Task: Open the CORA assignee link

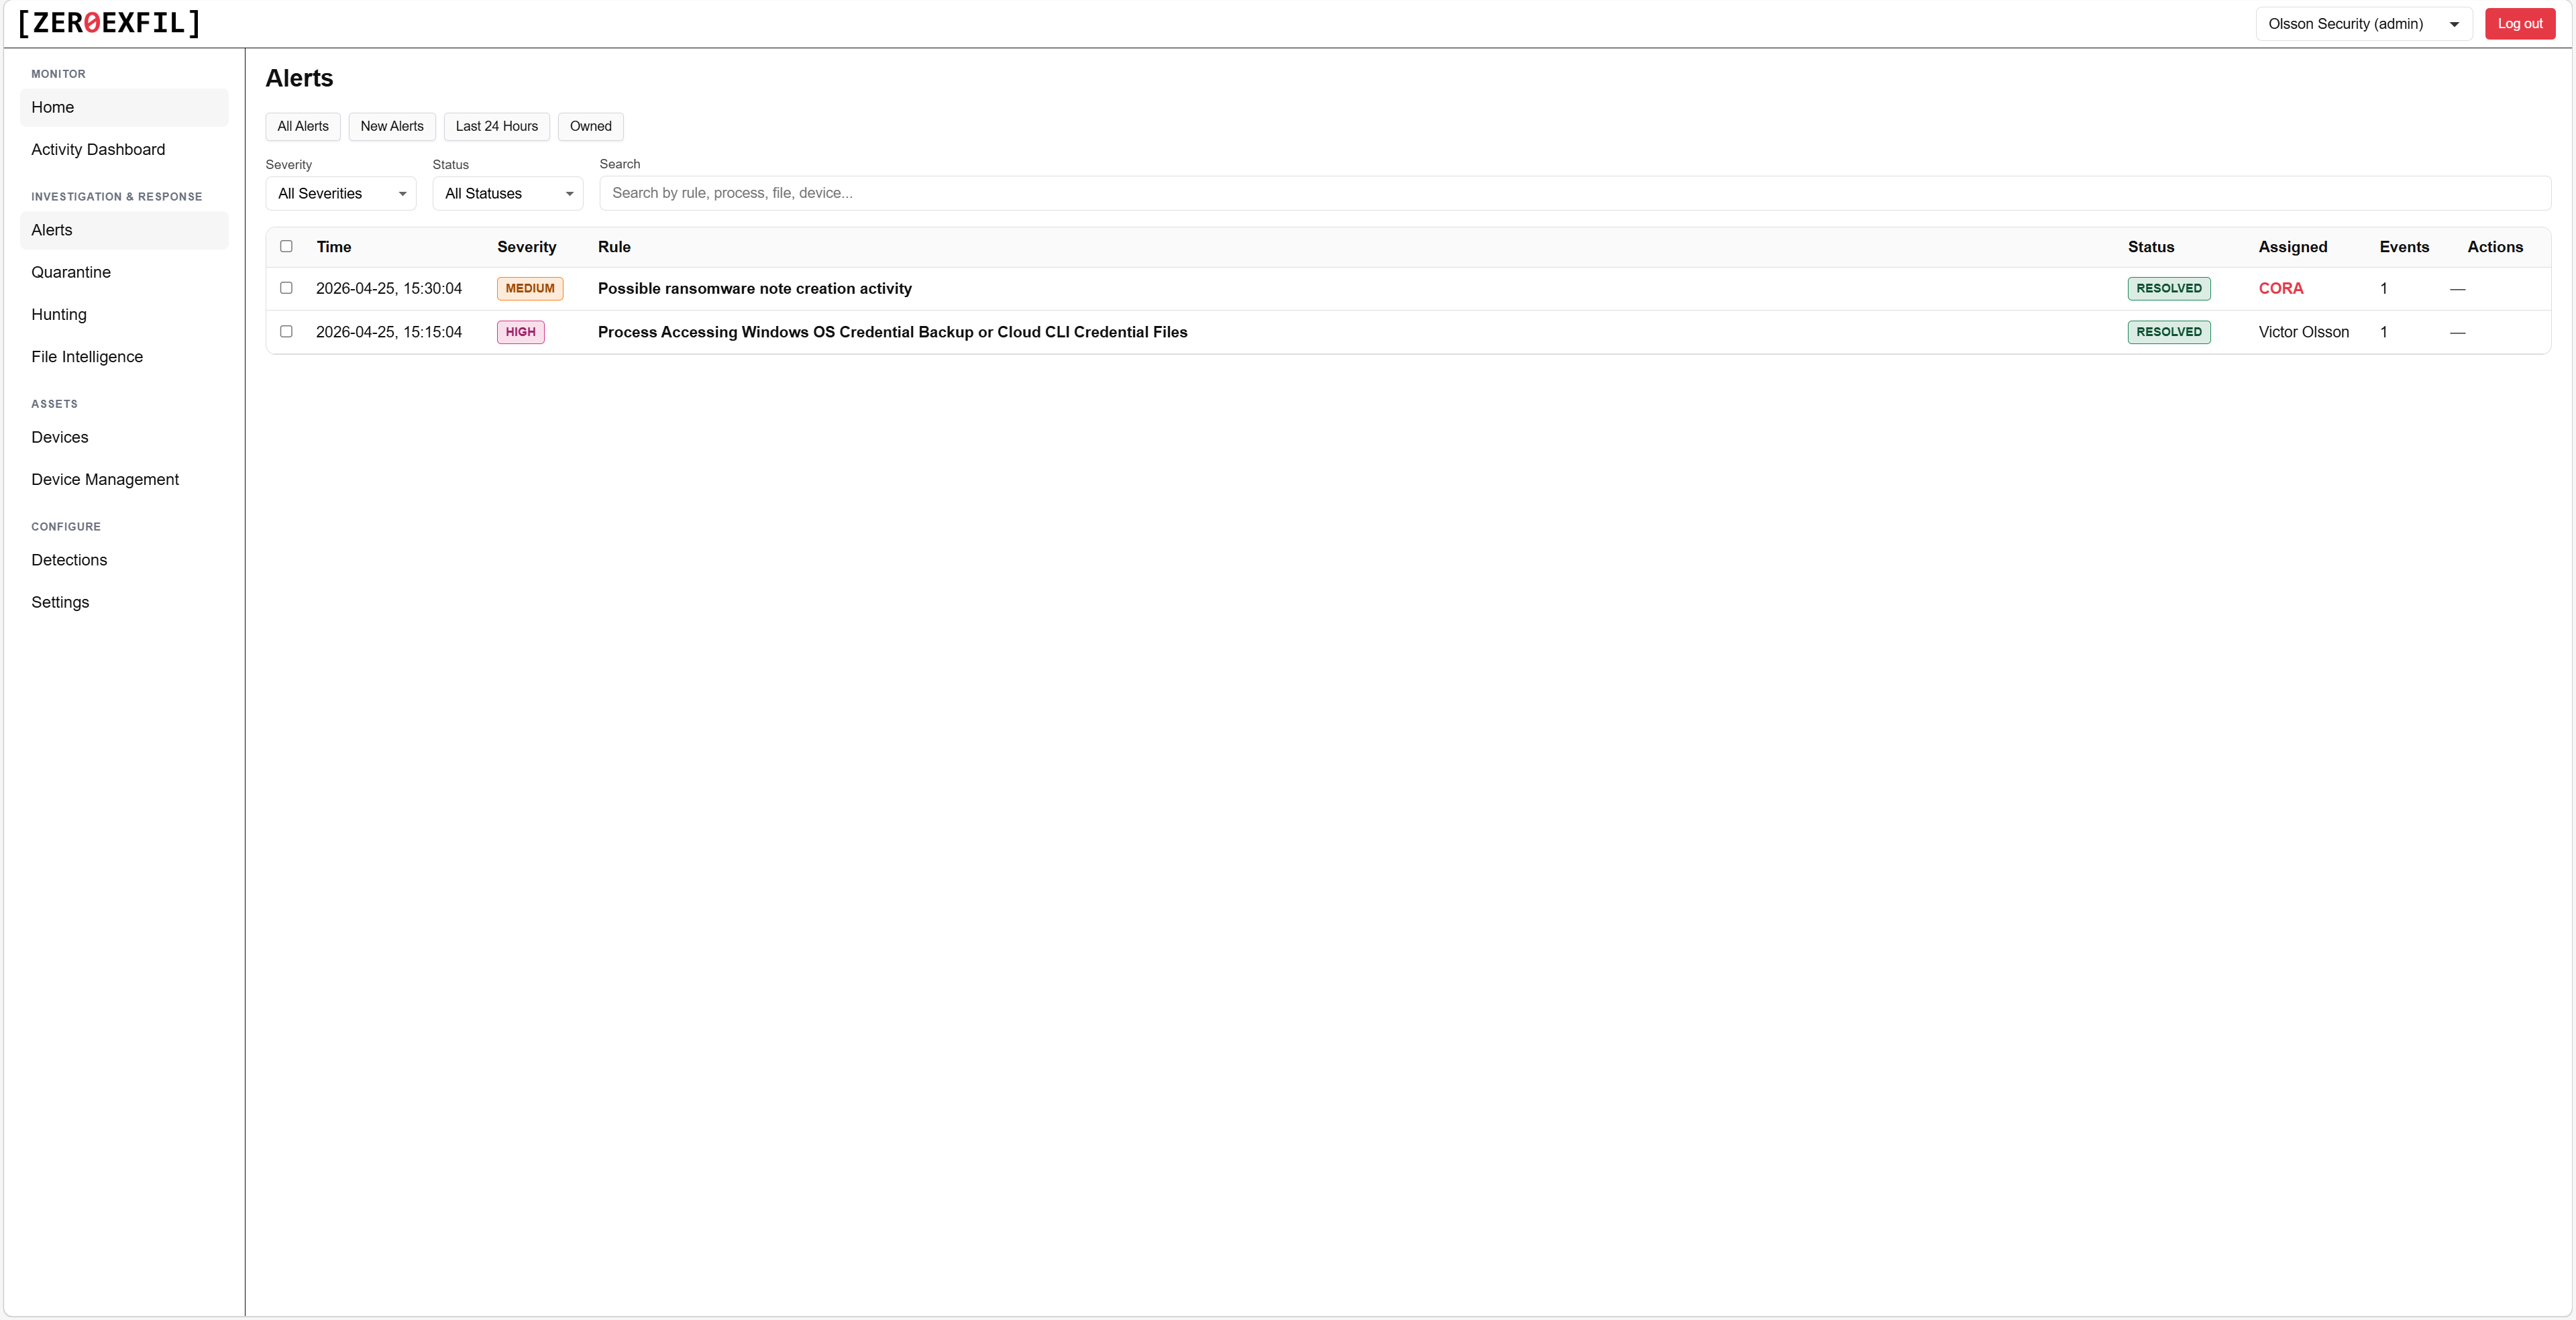Action: [2282, 288]
